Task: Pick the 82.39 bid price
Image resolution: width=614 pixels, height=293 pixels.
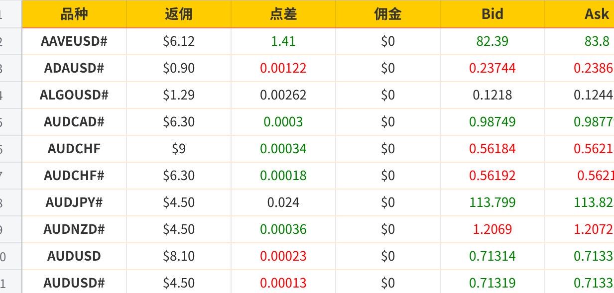Action: (492, 41)
